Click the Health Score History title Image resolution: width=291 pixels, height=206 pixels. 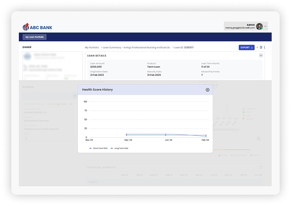pyautogui.click(x=97, y=89)
